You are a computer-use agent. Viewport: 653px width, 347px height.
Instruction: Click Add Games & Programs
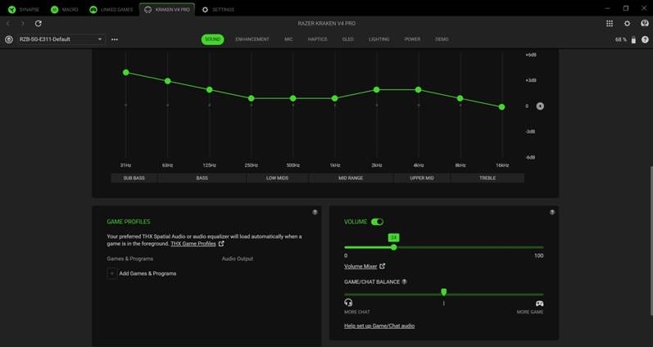tap(147, 273)
